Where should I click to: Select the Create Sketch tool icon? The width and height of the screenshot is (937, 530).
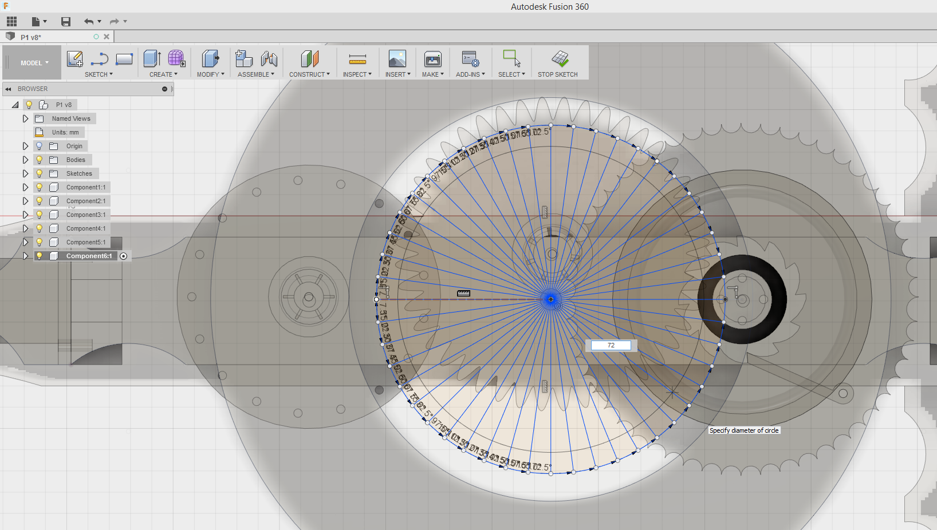click(75, 58)
